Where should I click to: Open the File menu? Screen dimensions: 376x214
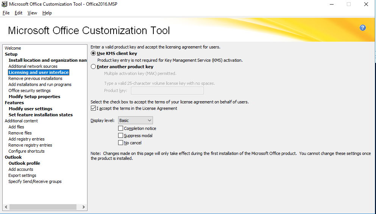click(x=6, y=13)
